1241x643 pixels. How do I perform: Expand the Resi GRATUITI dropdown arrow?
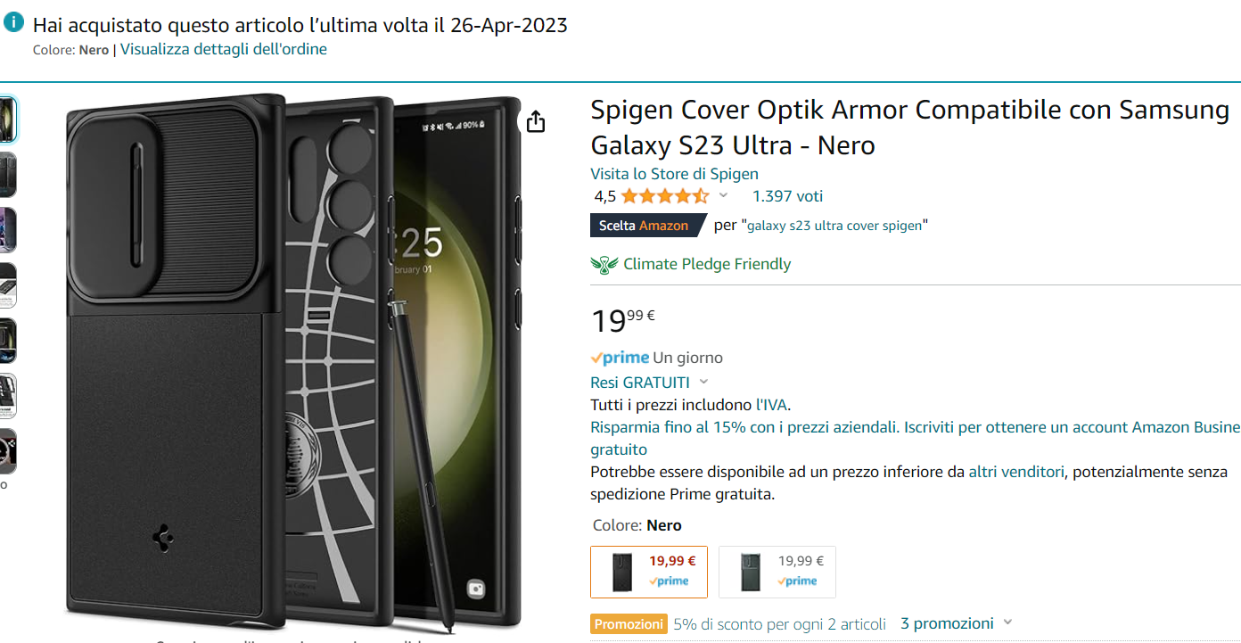[704, 383]
